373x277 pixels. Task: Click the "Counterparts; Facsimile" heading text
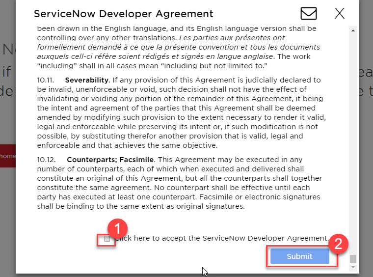(110, 160)
